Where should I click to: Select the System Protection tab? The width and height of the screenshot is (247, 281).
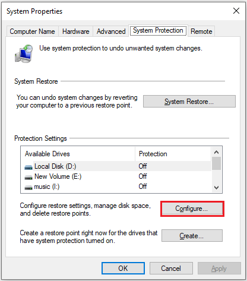158,30
